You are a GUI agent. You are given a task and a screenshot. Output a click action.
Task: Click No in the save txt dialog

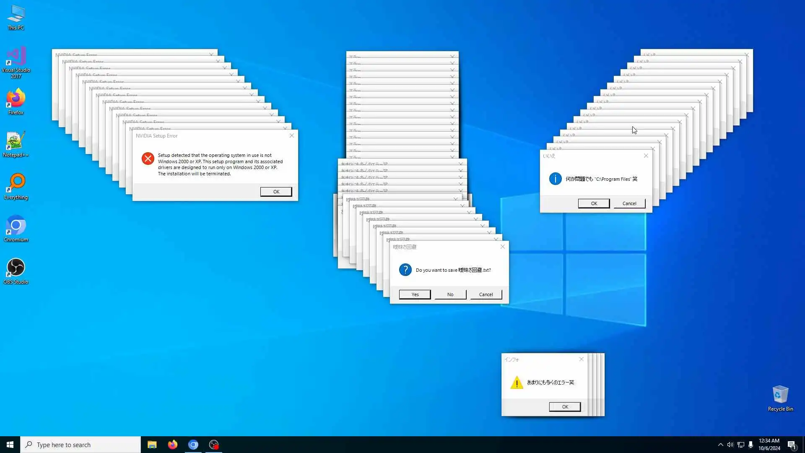coord(450,294)
